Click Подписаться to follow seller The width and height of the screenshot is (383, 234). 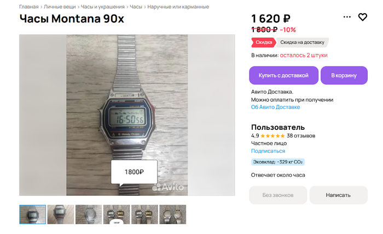click(268, 151)
